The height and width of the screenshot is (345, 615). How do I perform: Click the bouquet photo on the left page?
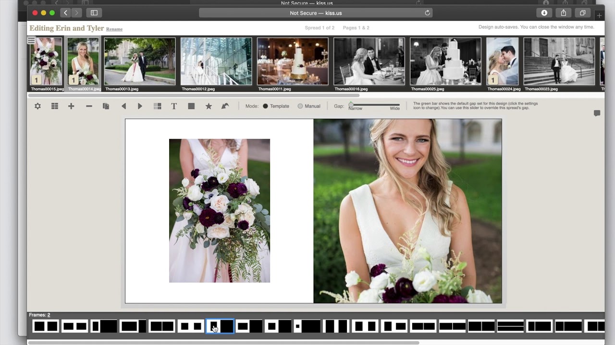point(220,211)
